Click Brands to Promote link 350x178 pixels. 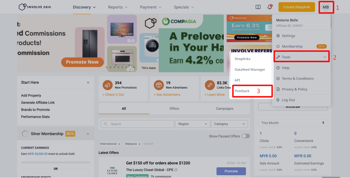tap(35, 110)
